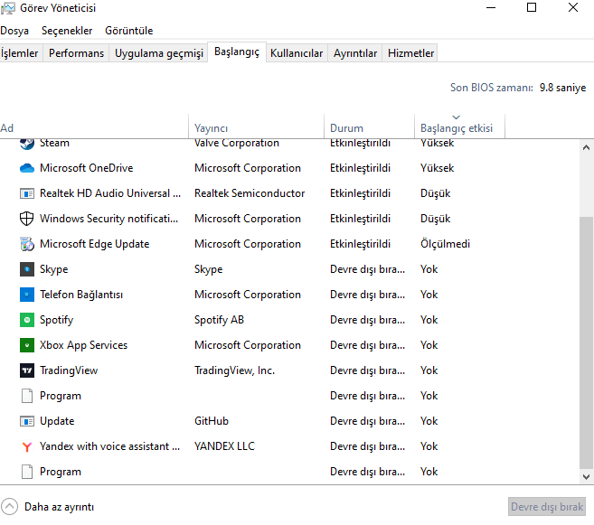Click the Skype startup entry icon
The image size is (594, 525).
(26, 269)
